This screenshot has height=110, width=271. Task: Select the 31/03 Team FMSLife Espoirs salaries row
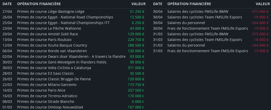204,40
